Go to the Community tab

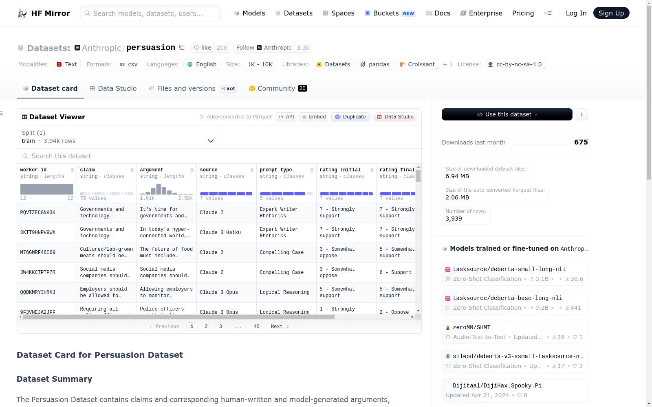pos(278,89)
